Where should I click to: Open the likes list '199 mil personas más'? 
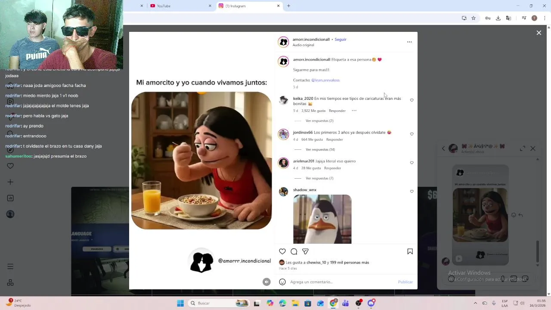pos(350,263)
